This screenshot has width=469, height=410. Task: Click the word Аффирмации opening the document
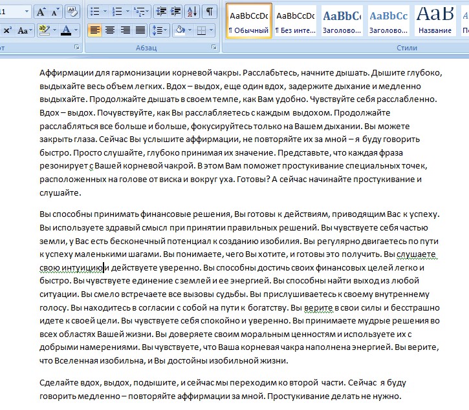[x=67, y=73]
